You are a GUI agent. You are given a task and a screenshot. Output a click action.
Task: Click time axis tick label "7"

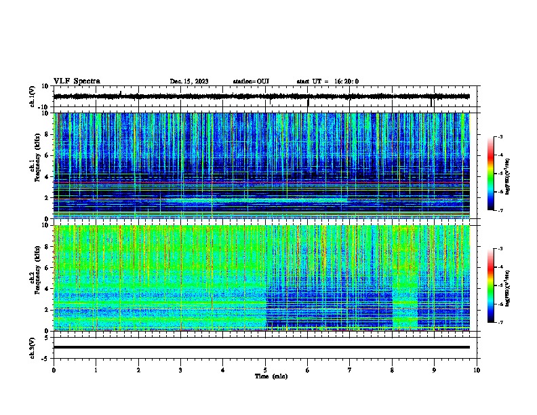pyautogui.click(x=350, y=370)
